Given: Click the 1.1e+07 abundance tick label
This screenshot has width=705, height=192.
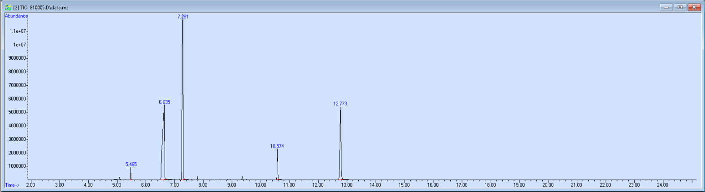Looking at the screenshot, I should (17, 31).
